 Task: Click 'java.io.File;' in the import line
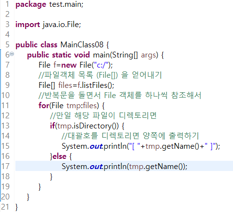pos(62,25)
